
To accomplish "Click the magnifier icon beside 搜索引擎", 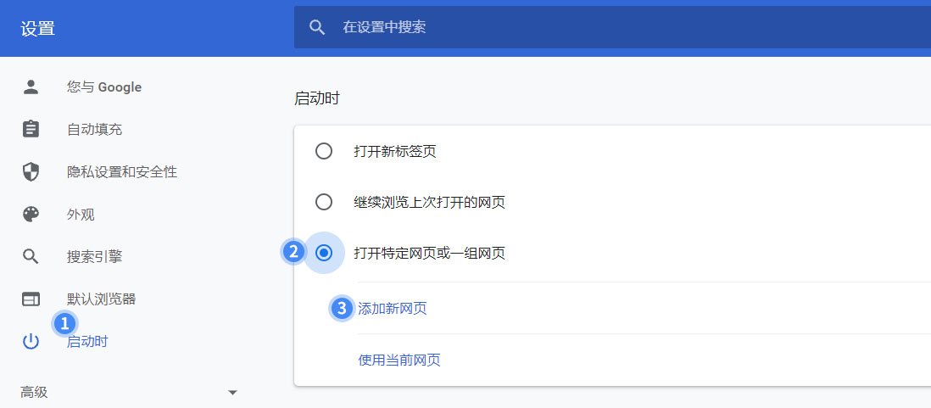I will click(31, 256).
